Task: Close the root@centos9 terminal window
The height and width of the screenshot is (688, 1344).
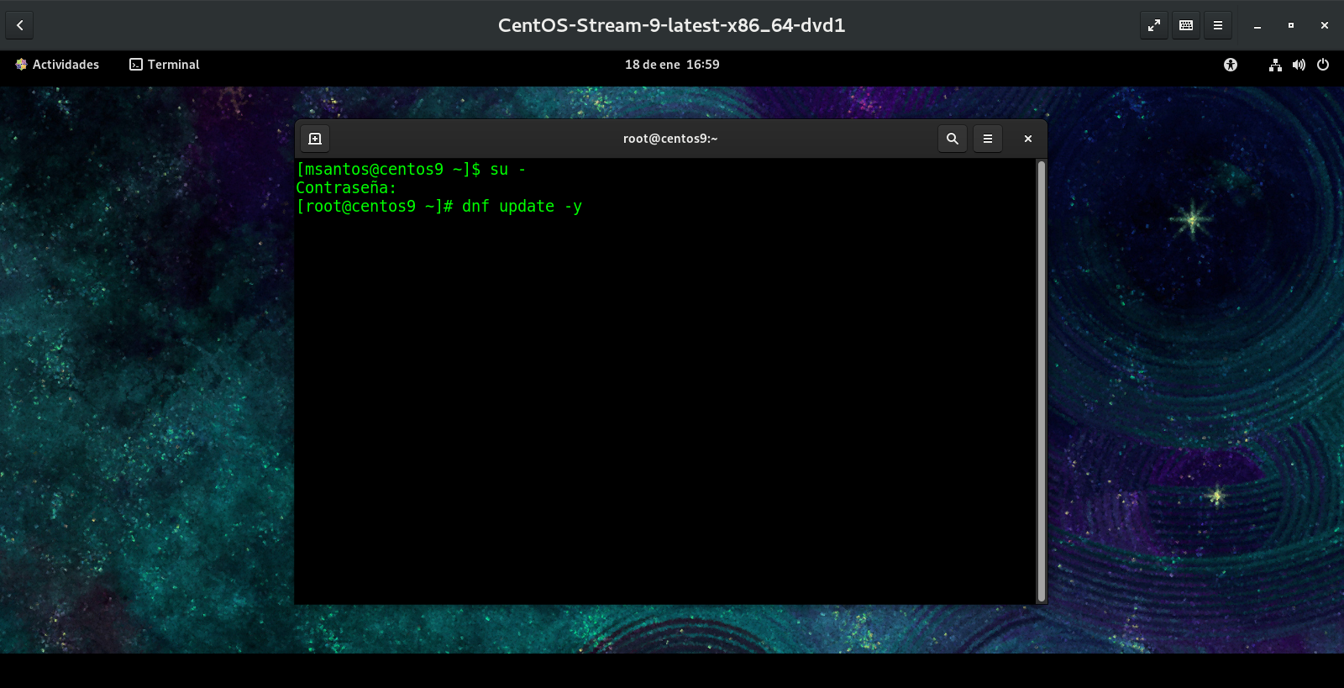Action: [x=1028, y=139]
